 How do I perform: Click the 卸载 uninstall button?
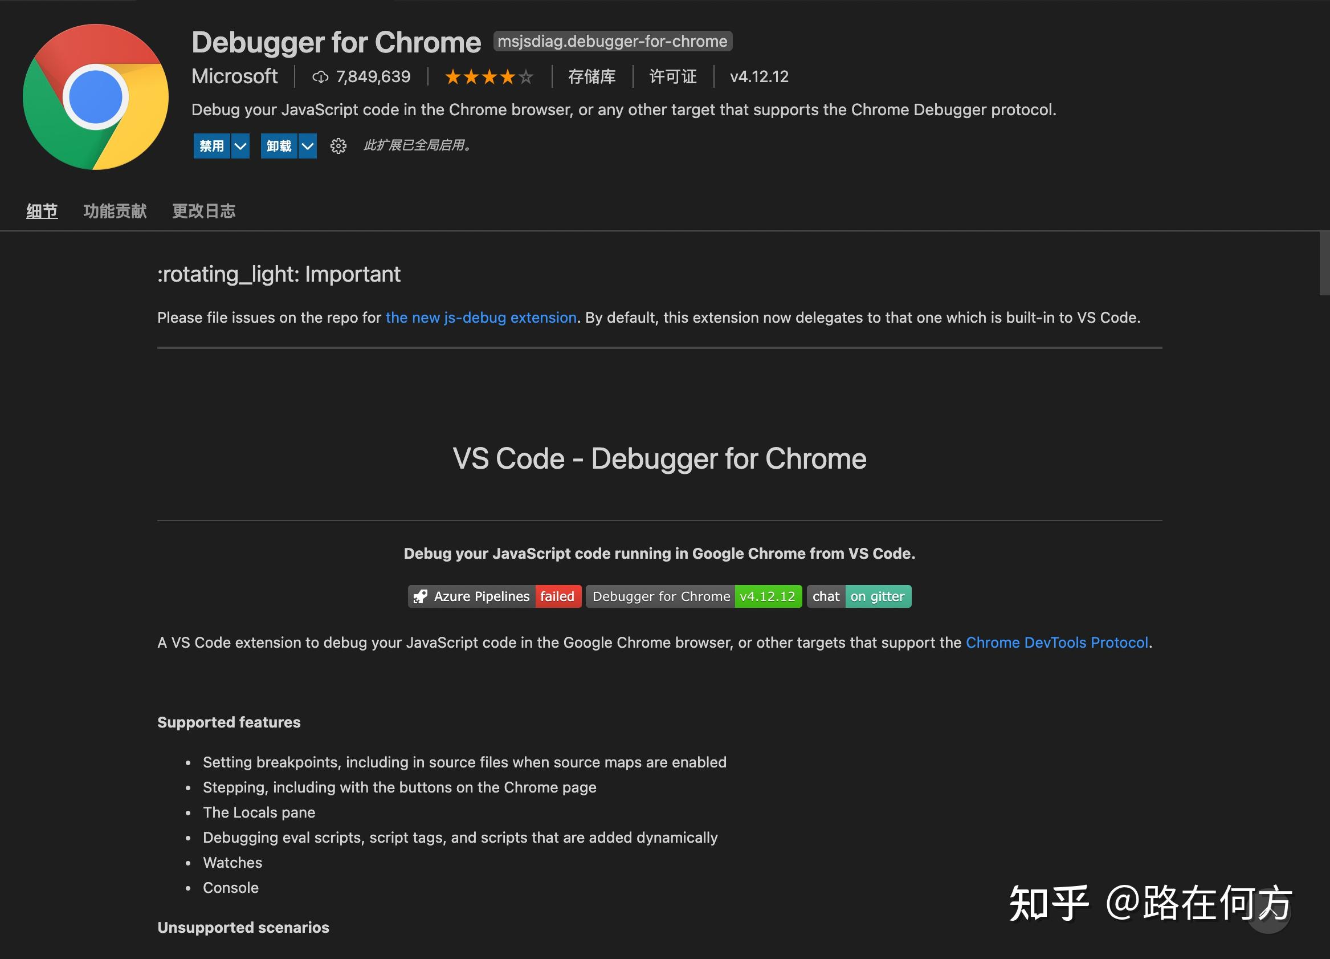(x=280, y=146)
